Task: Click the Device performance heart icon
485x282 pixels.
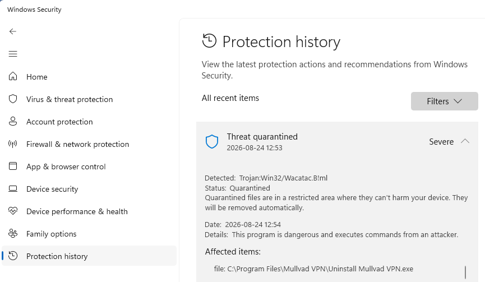Action: [x=13, y=211]
